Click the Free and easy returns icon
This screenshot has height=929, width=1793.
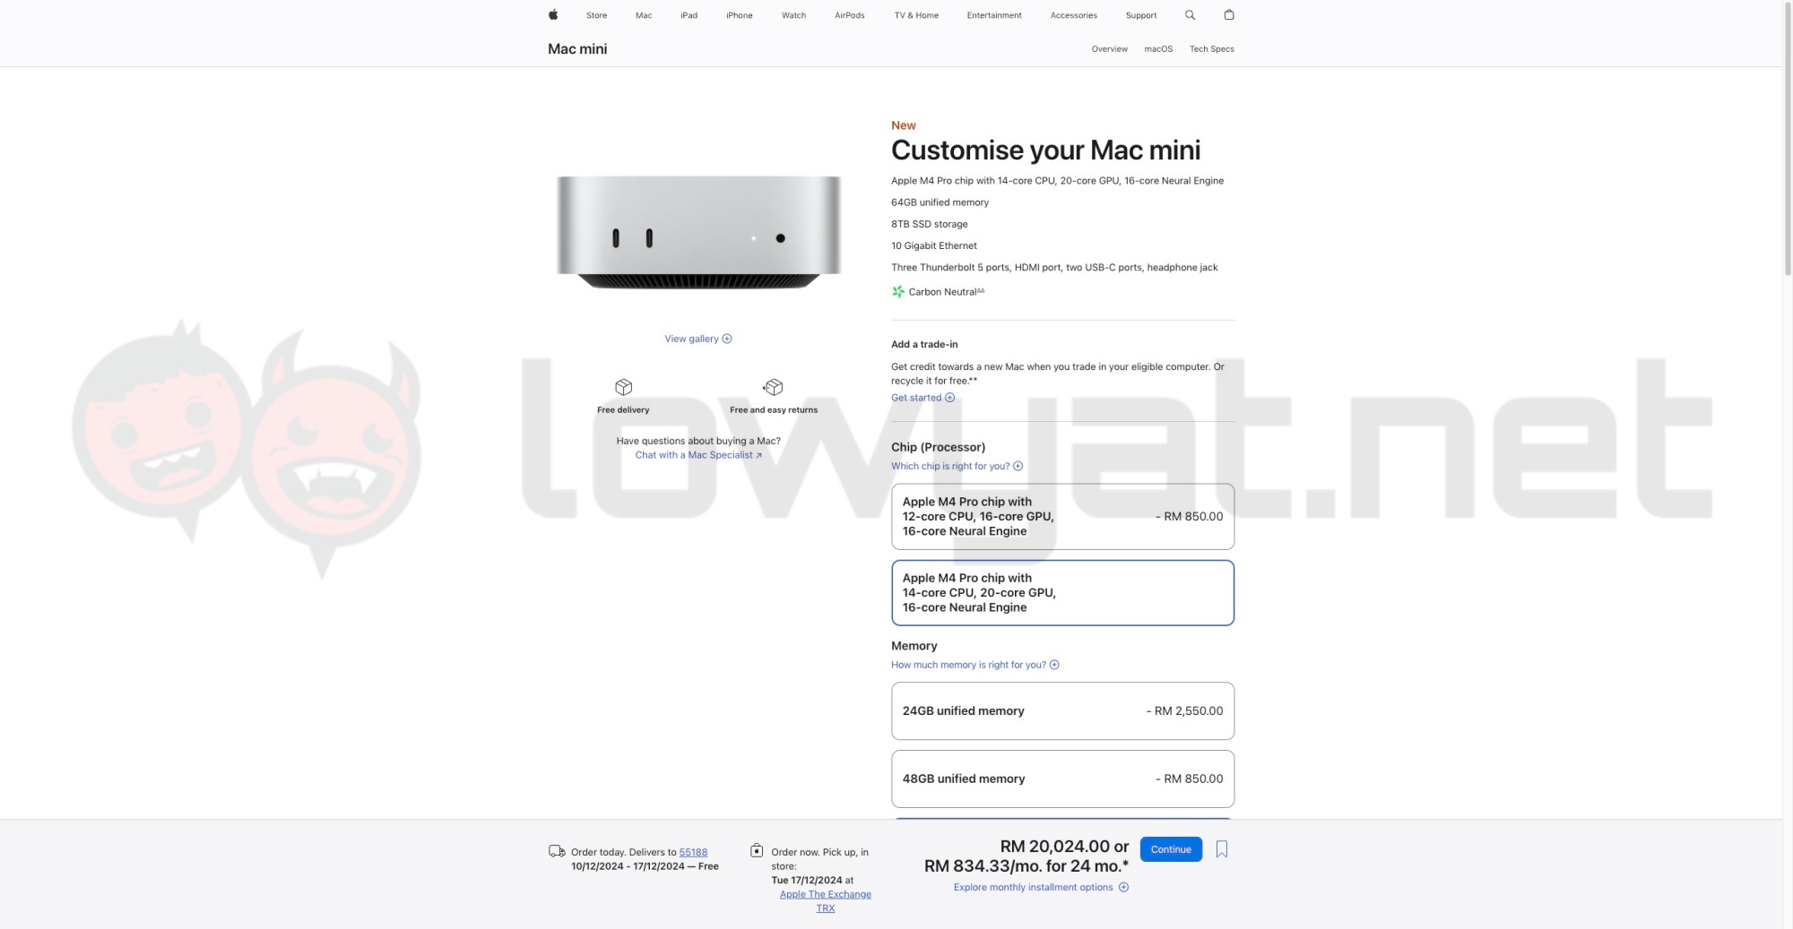coord(774,387)
